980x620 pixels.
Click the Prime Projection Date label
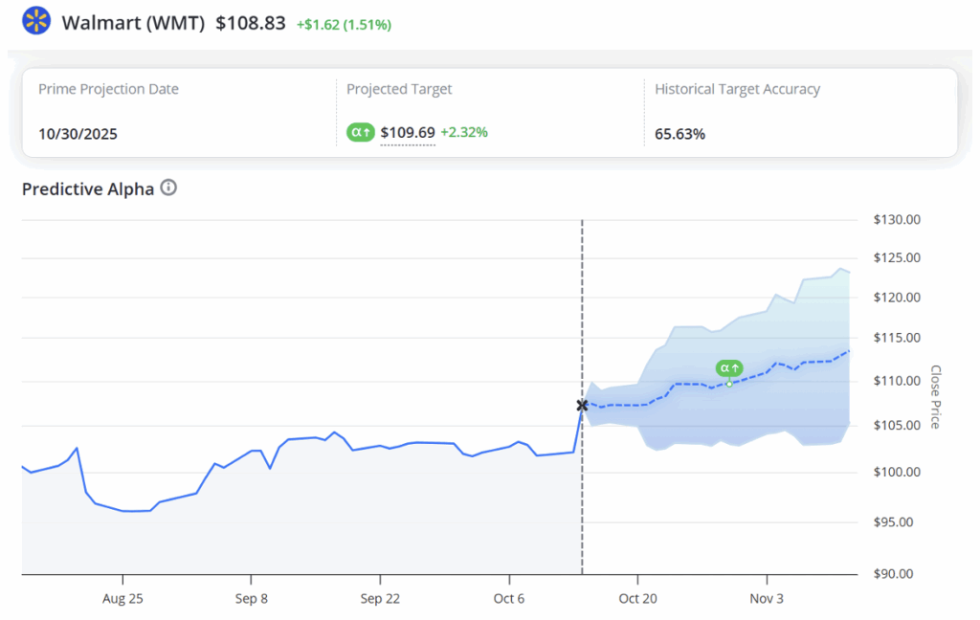(109, 89)
